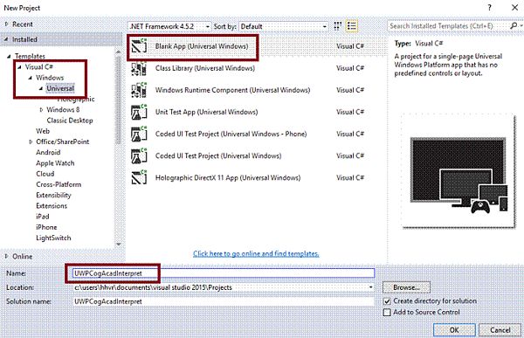Select the Windows tree node label
The width and height of the screenshot is (524, 338).
click(x=50, y=78)
